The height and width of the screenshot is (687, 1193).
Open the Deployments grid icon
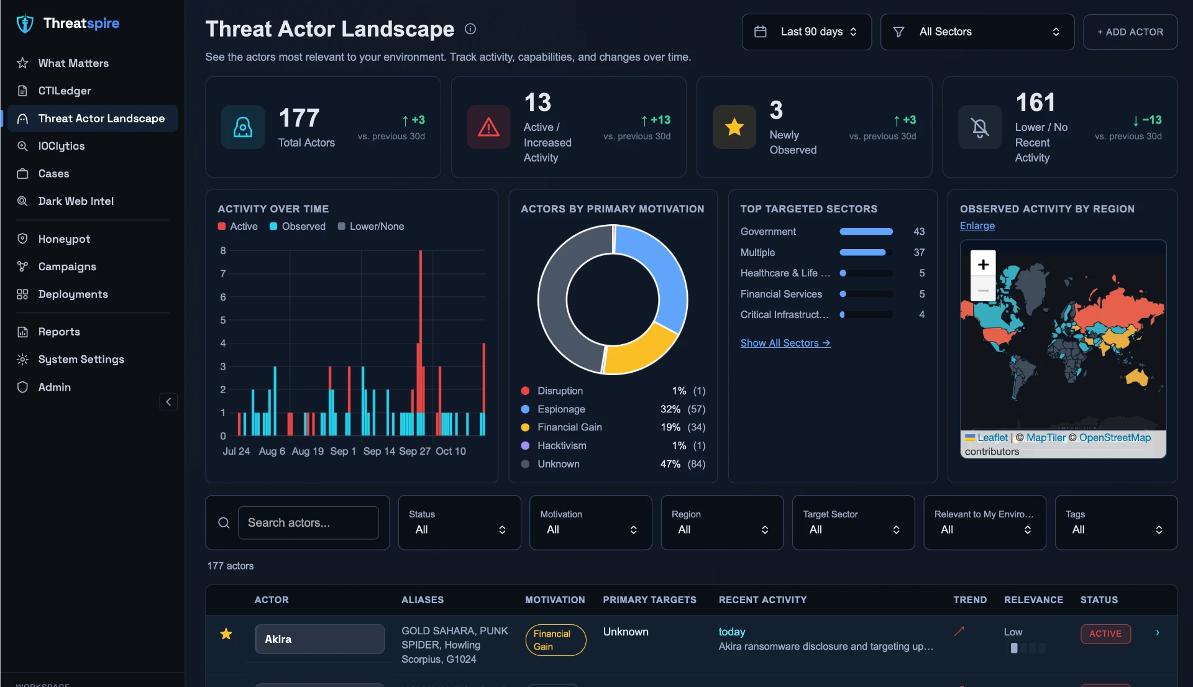[22, 294]
